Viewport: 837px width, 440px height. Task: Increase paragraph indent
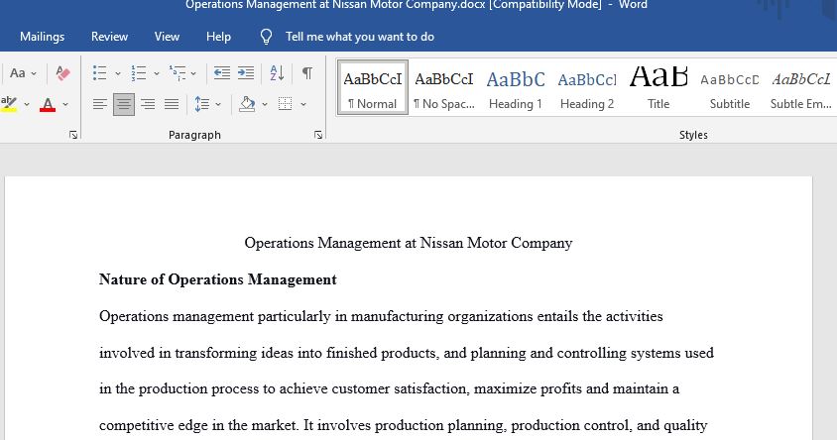246,73
